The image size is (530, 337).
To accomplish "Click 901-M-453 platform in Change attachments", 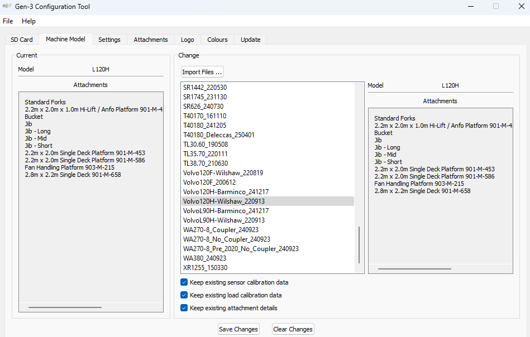I will [x=434, y=169].
